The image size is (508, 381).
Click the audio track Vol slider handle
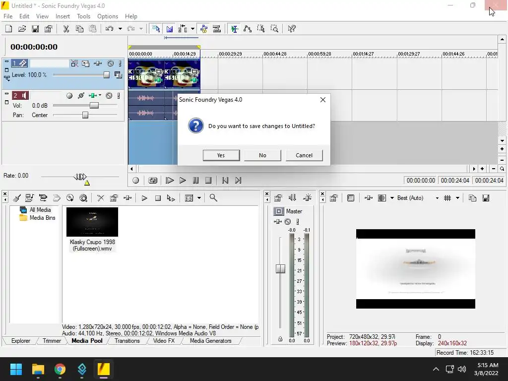pyautogui.click(x=94, y=105)
